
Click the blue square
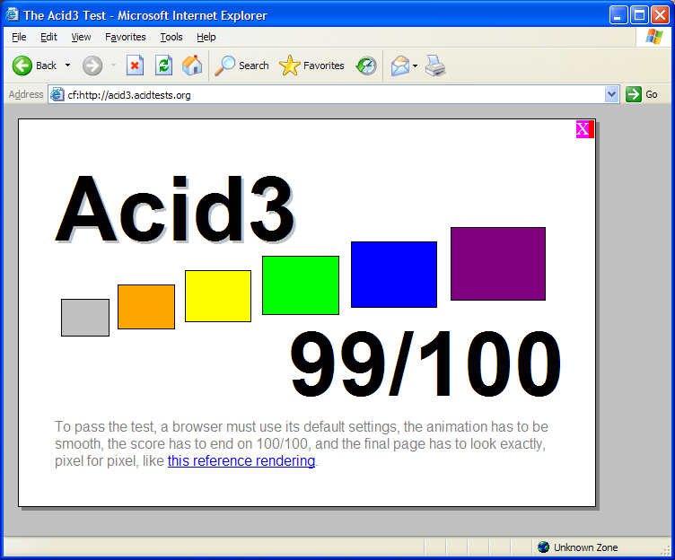(394, 275)
